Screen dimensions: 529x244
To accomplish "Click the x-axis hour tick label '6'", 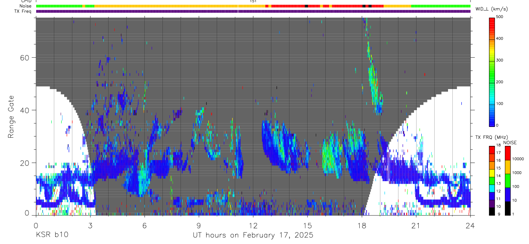I will tap(145, 225).
